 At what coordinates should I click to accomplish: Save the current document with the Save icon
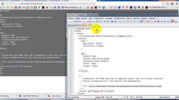click(x=77, y=21)
